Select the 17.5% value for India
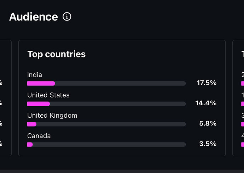This screenshot has width=244, height=173. coord(207,83)
